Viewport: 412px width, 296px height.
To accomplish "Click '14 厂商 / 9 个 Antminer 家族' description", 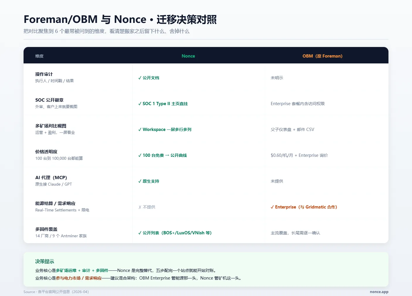I will click(x=61, y=236).
